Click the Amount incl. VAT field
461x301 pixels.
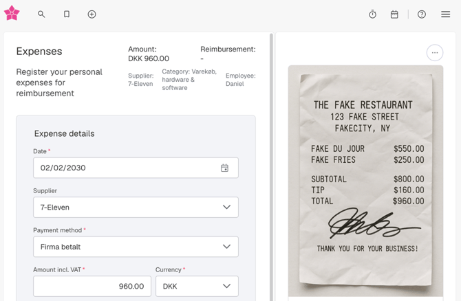(x=92, y=286)
